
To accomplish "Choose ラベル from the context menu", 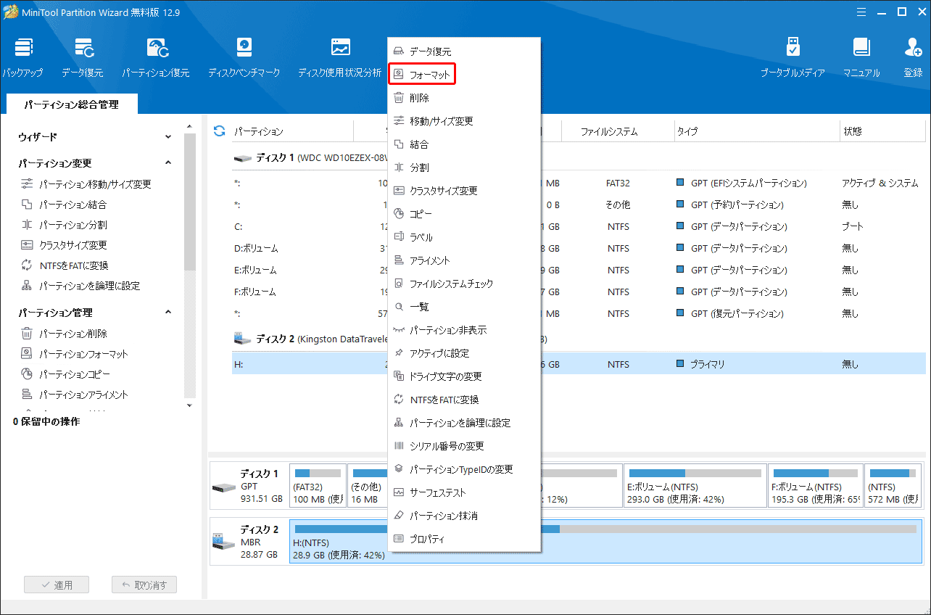I will tap(464, 237).
